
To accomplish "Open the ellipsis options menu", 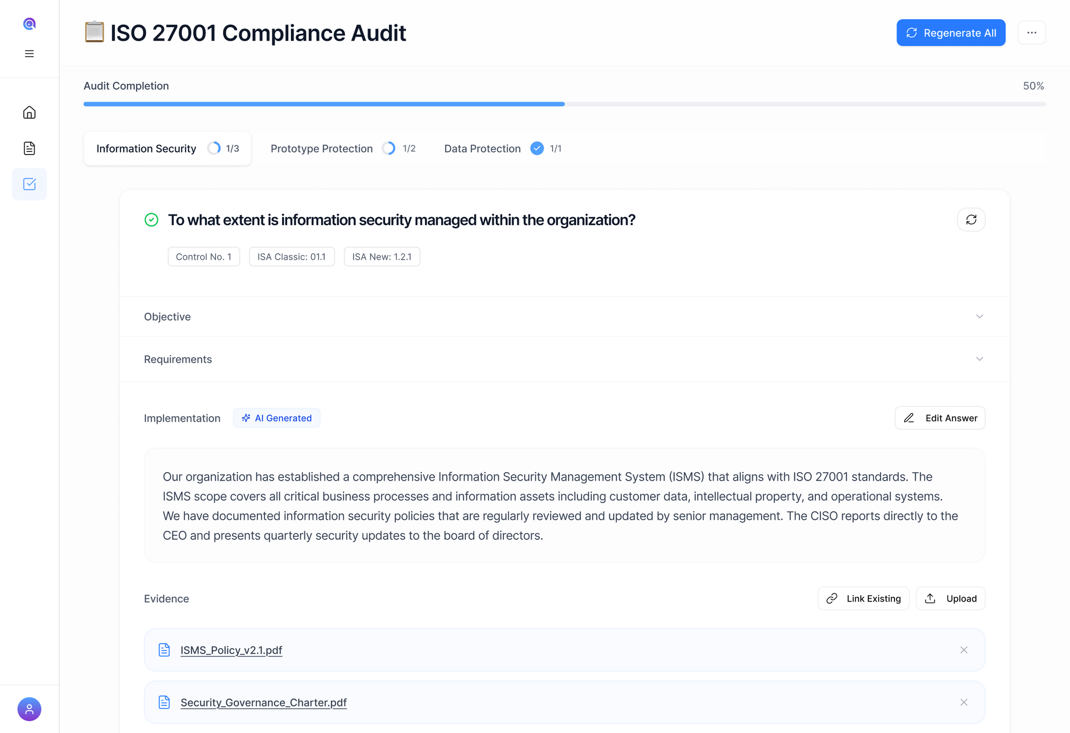I will click(x=1031, y=33).
